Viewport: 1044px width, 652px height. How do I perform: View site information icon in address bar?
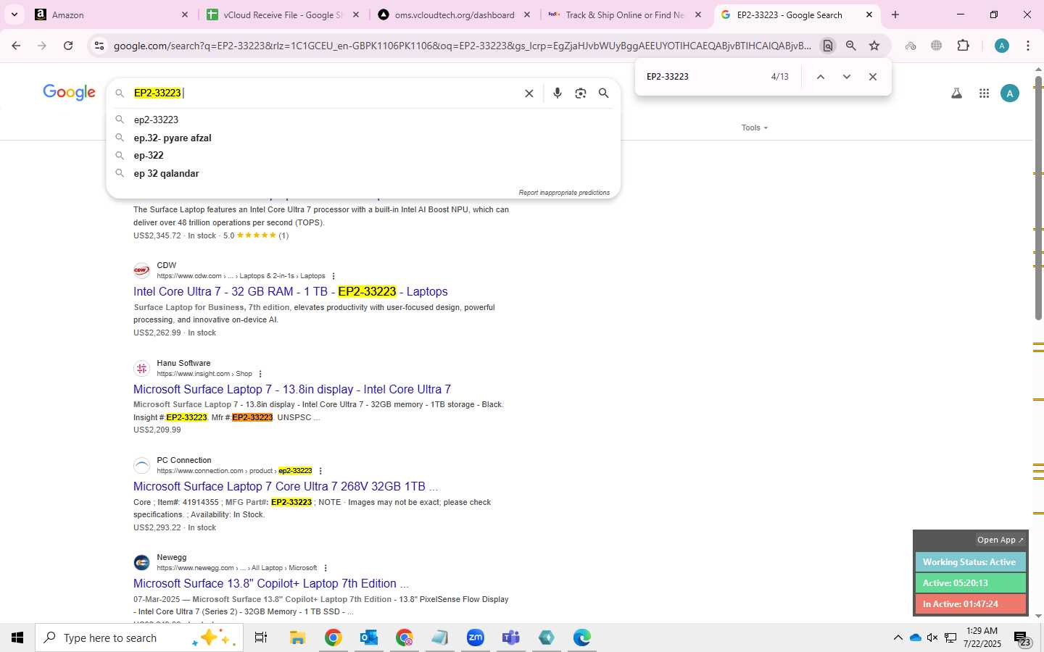[x=99, y=46]
